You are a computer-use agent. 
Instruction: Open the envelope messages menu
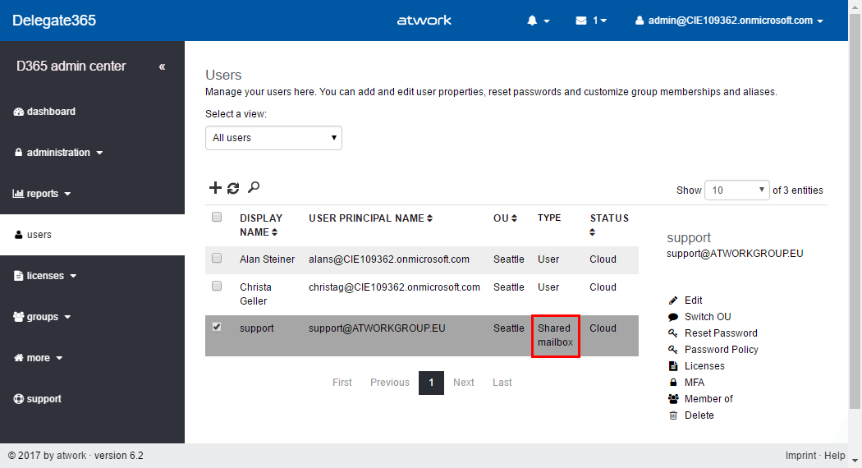[x=590, y=21]
